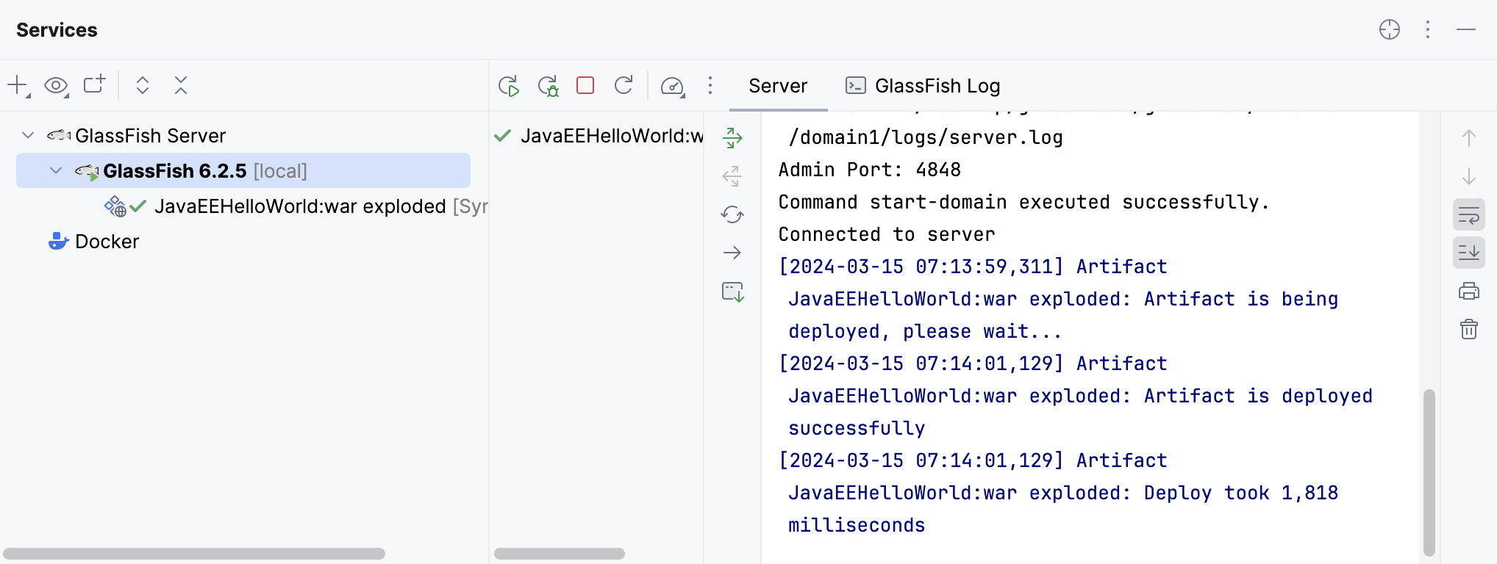Open the profiler run options icon

pyautogui.click(x=673, y=86)
